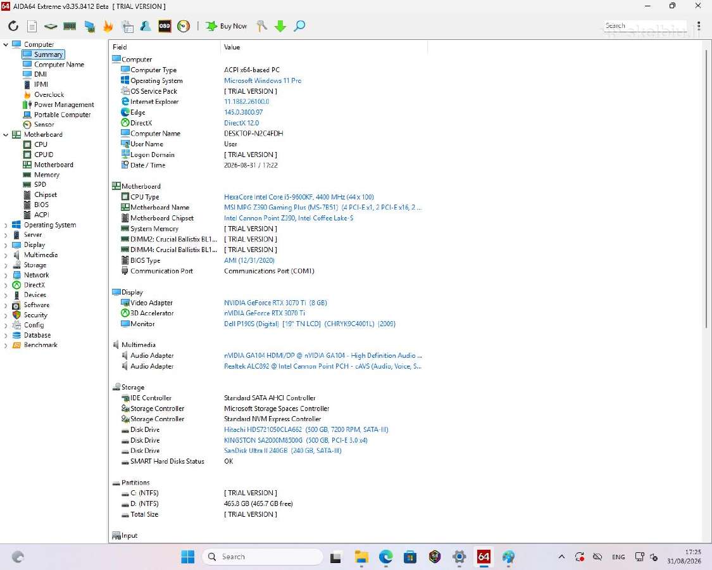
Task: Expand the Display tree node
Action: [x=6, y=245]
